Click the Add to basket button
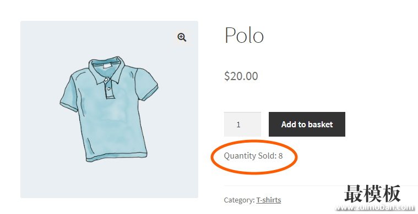The width and height of the screenshot is (418, 214). 307,124
